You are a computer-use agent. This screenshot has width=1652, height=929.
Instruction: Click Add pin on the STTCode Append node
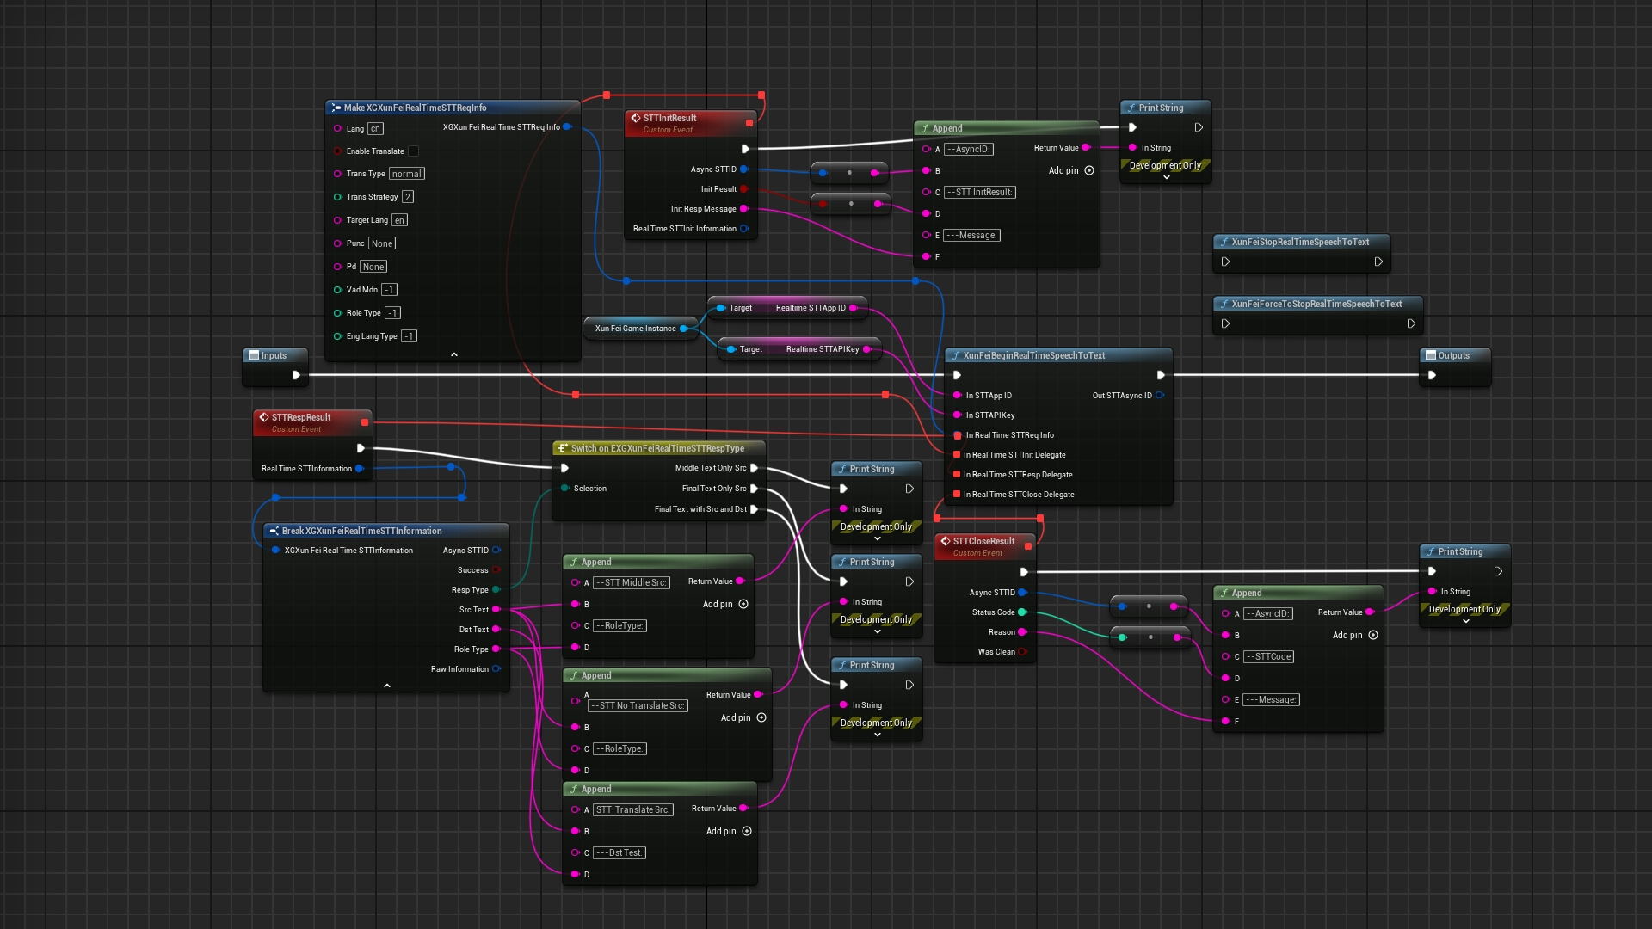click(1372, 635)
